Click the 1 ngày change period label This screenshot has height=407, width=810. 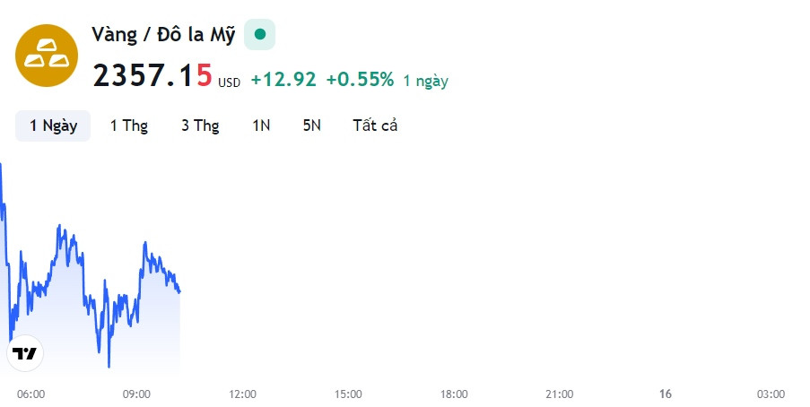click(426, 81)
